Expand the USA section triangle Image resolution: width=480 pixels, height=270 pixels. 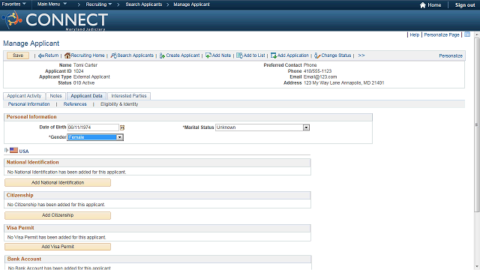point(6,150)
